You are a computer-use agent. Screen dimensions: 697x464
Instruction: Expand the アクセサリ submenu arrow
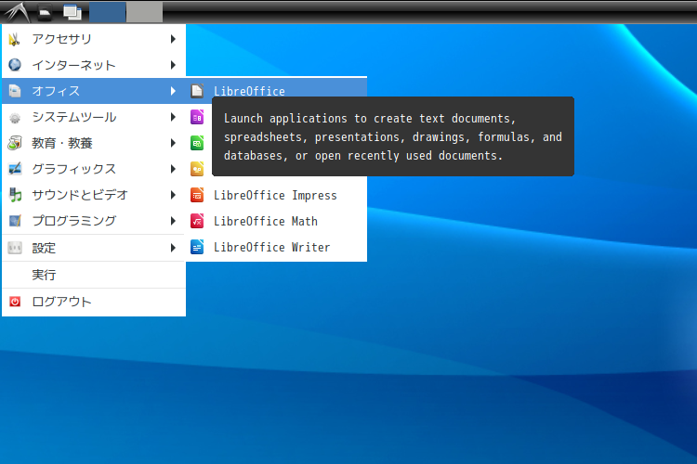(174, 39)
